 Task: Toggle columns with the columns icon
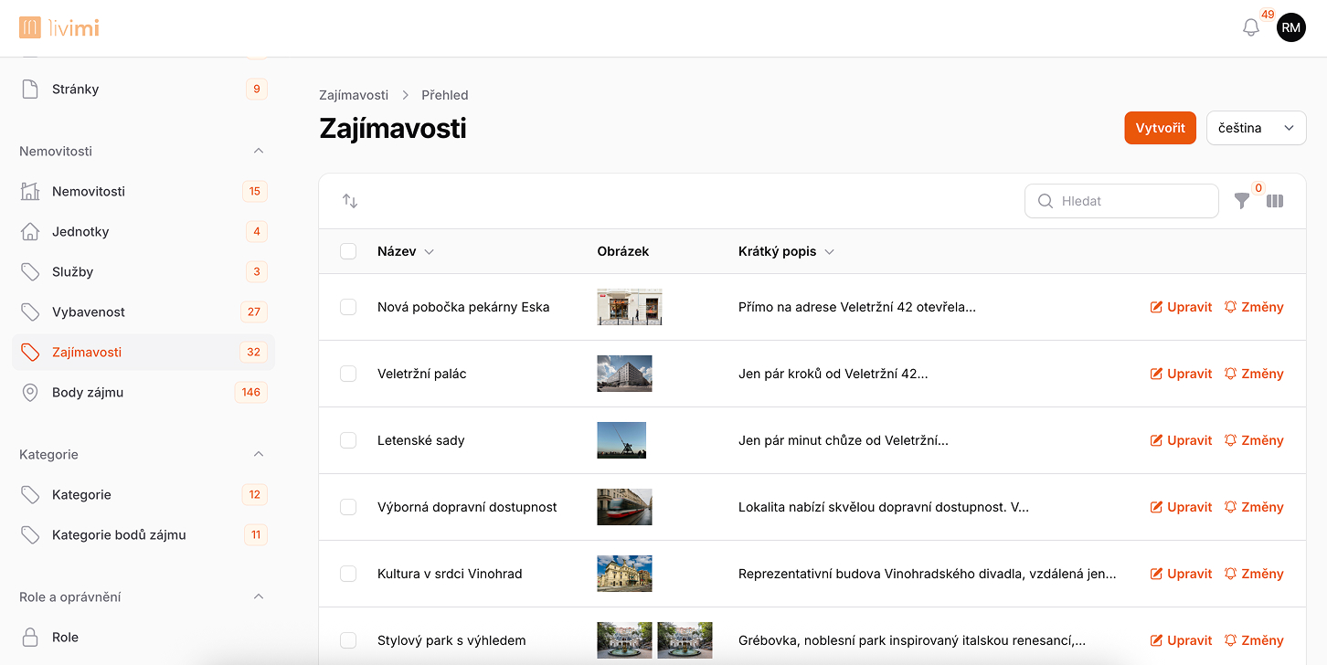(x=1275, y=201)
